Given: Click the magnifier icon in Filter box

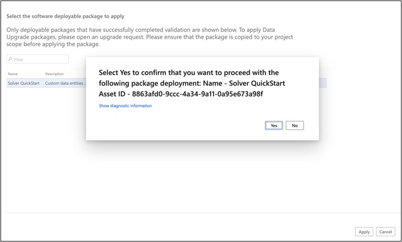Looking at the screenshot, I should pyautogui.click(x=10, y=59).
